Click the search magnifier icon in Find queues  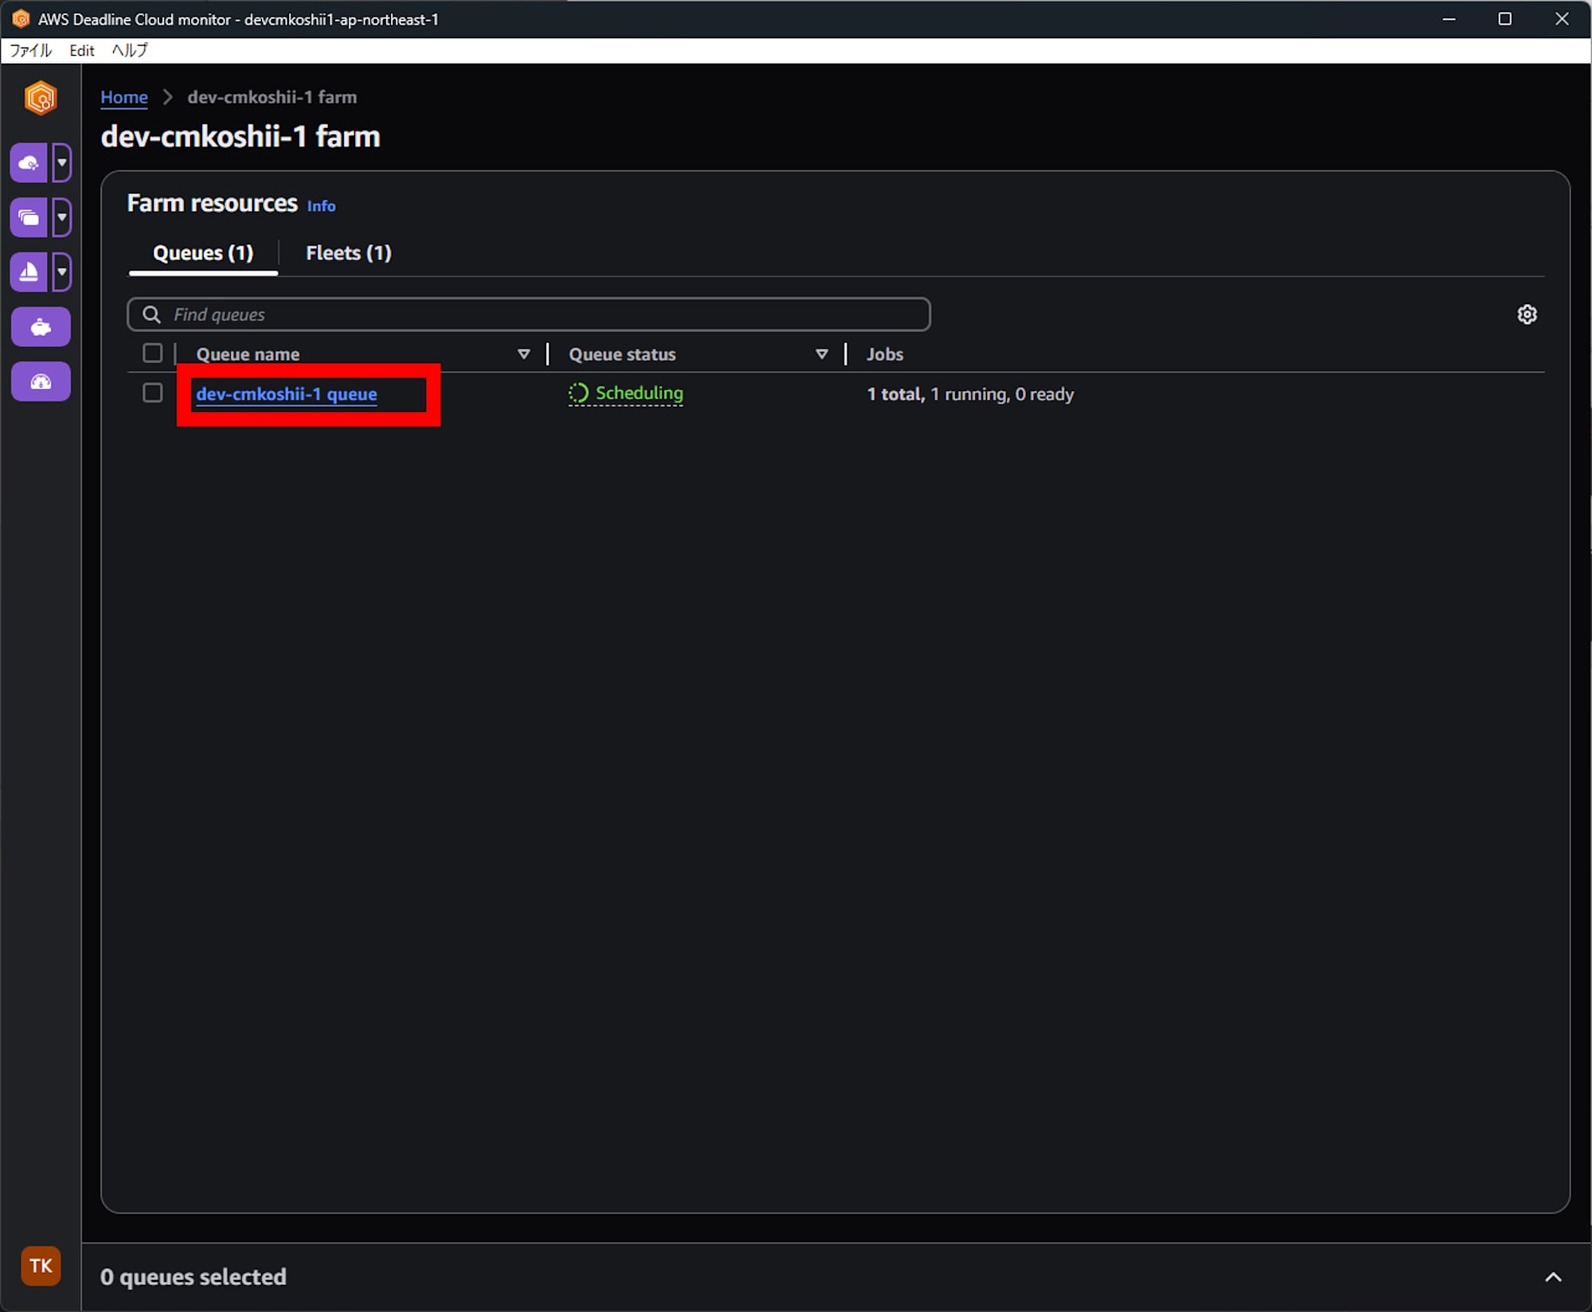151,314
